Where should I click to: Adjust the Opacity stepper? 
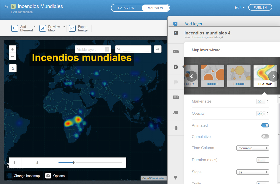[x=267, y=113]
